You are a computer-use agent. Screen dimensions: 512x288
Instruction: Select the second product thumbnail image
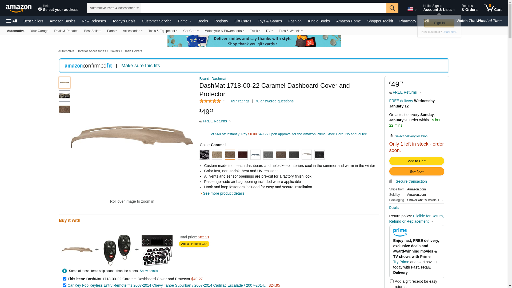point(65,96)
